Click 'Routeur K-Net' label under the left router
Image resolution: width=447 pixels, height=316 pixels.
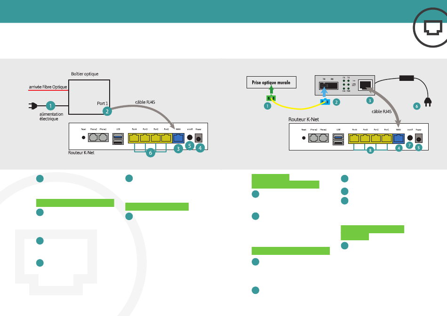[x=81, y=153]
